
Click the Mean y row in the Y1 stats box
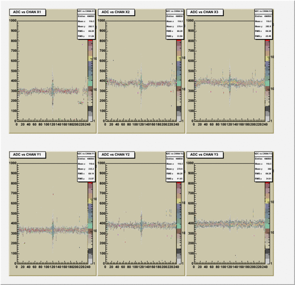[x=86, y=169]
